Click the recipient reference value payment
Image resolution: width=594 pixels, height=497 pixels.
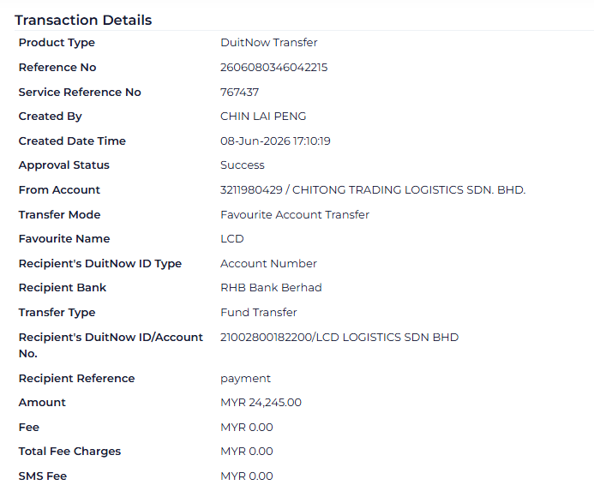tap(245, 379)
